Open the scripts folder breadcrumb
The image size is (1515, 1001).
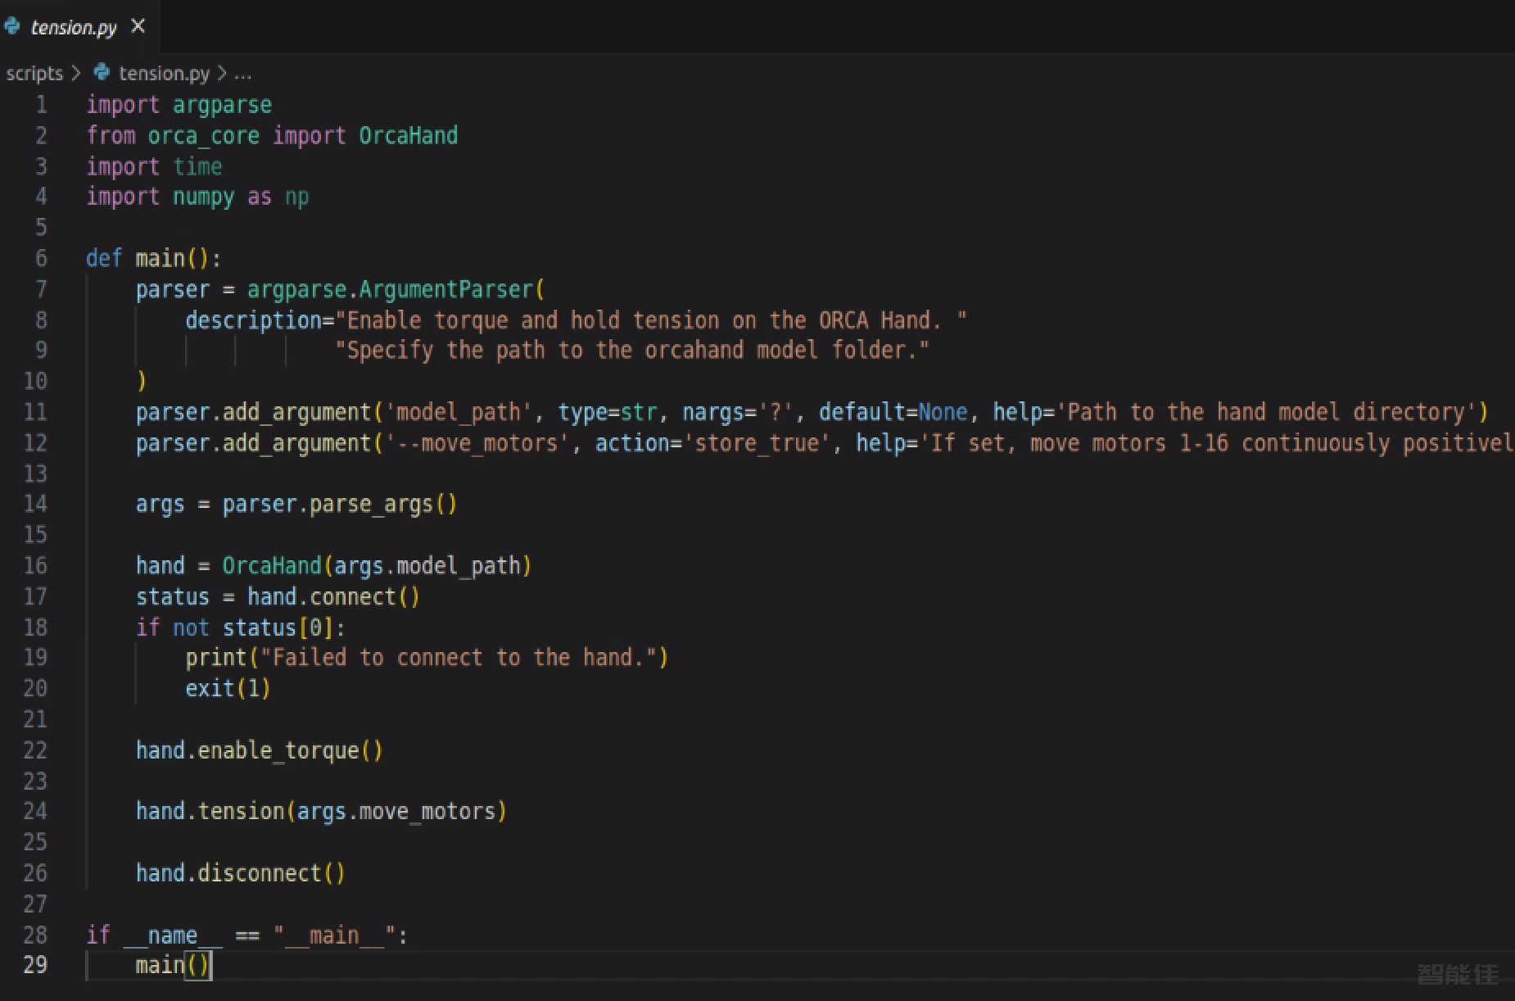coord(34,73)
